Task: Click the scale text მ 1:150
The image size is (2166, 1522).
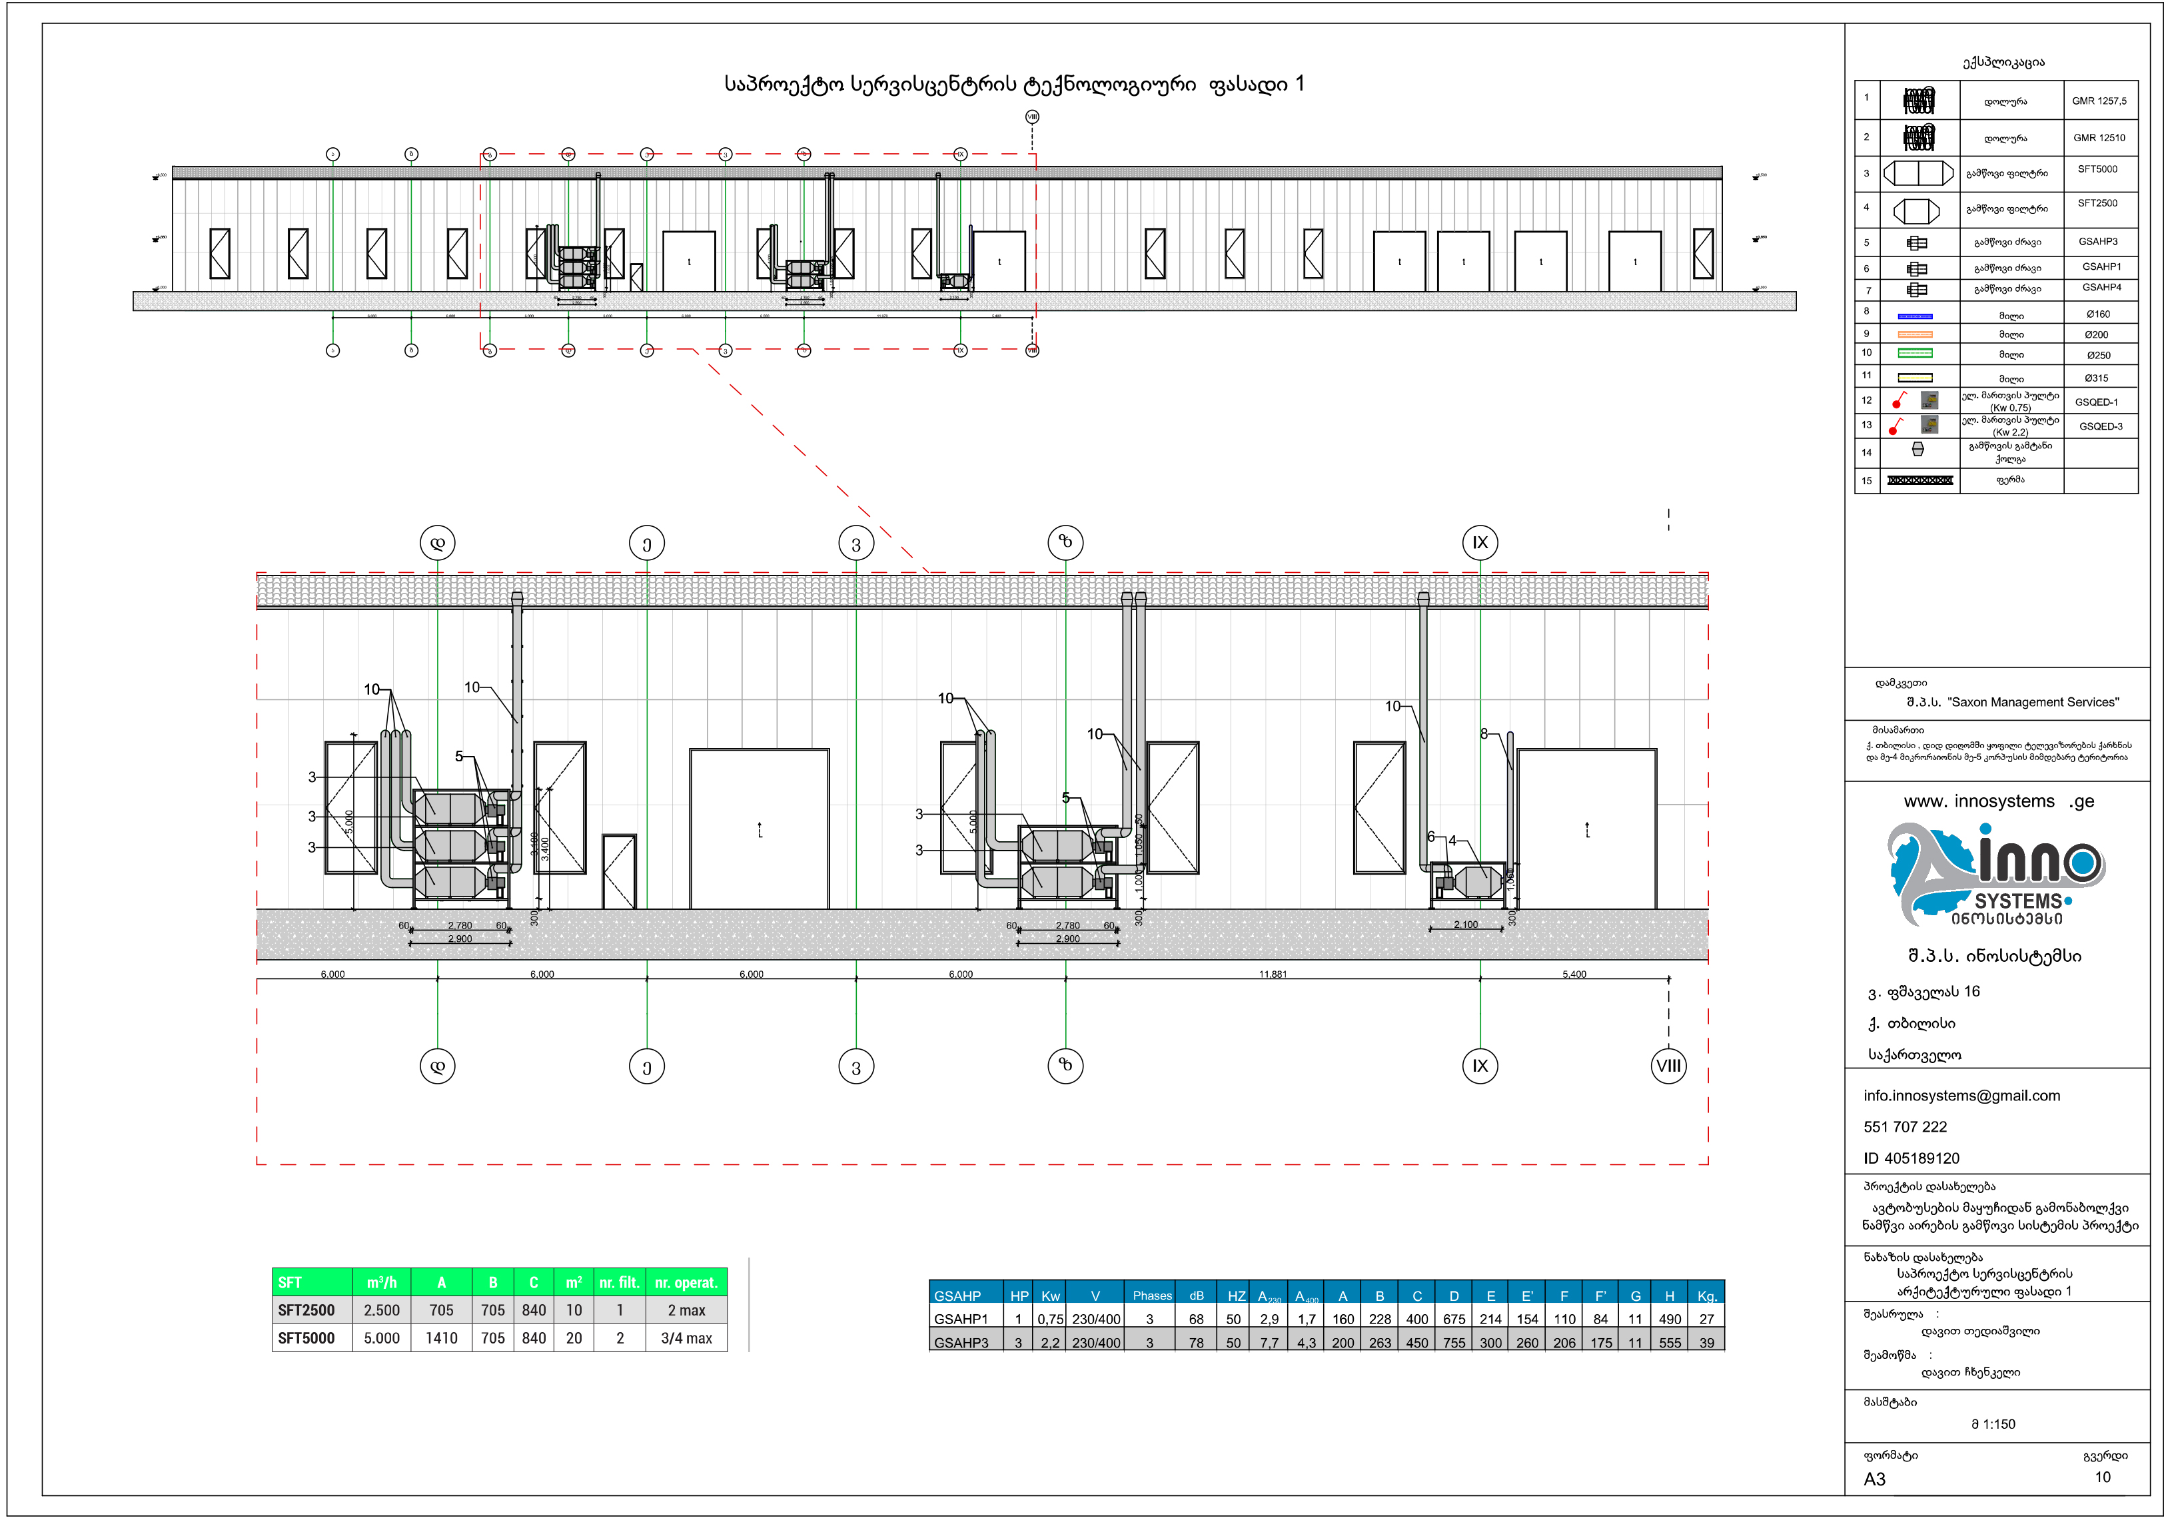Action: (1992, 1424)
